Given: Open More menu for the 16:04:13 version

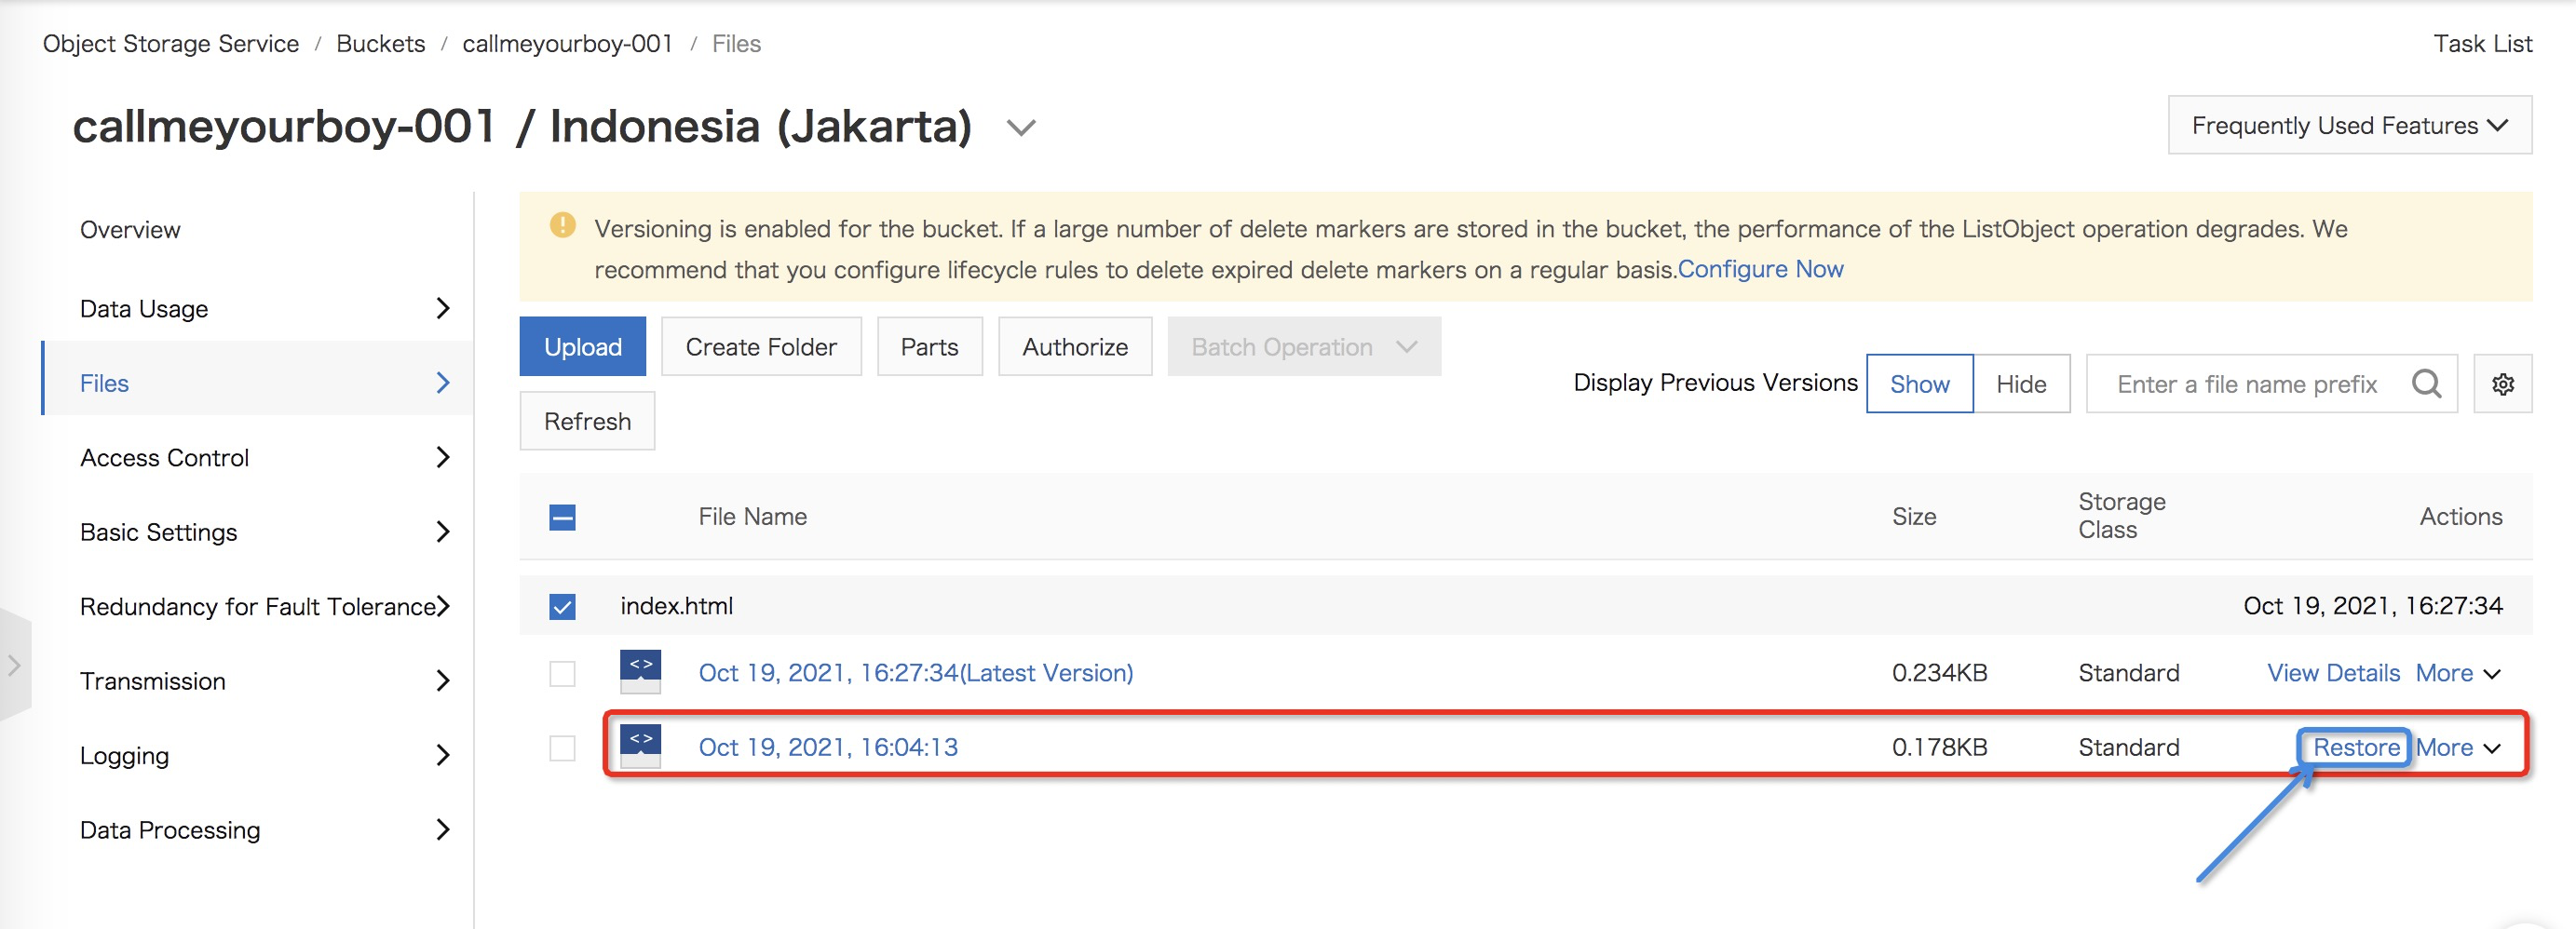Looking at the screenshot, I should click(2457, 747).
